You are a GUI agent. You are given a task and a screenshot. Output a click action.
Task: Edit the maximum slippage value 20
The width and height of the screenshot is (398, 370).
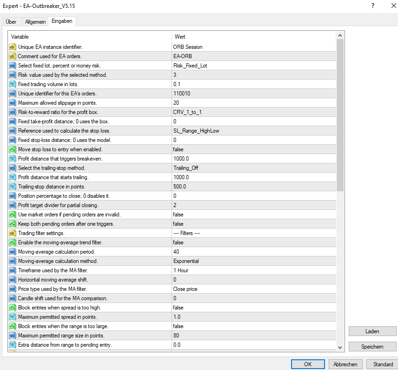coord(254,103)
